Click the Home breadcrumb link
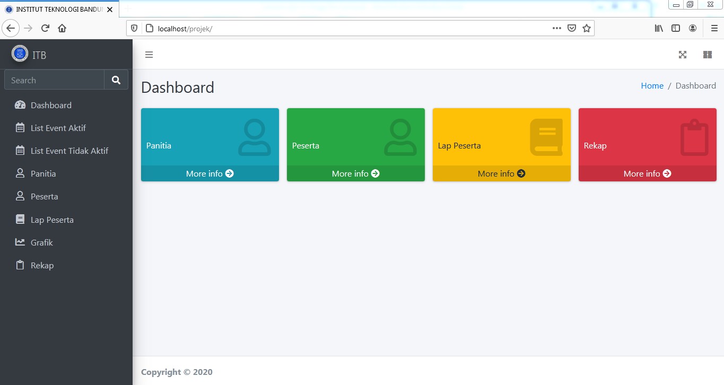The height and width of the screenshot is (385, 724). pos(652,85)
